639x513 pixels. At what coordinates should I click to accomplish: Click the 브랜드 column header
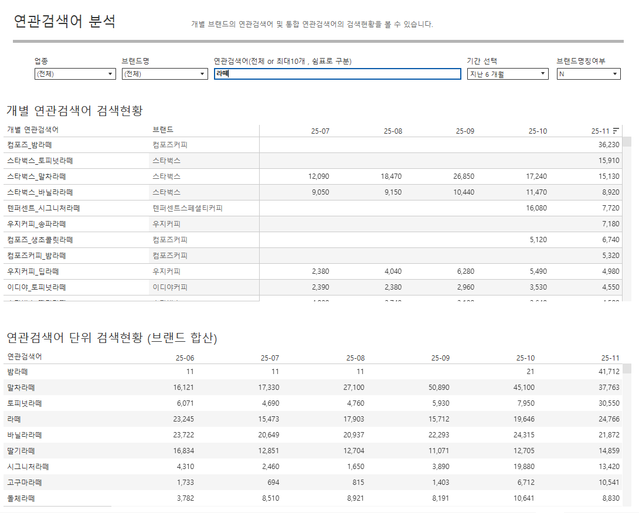point(163,130)
